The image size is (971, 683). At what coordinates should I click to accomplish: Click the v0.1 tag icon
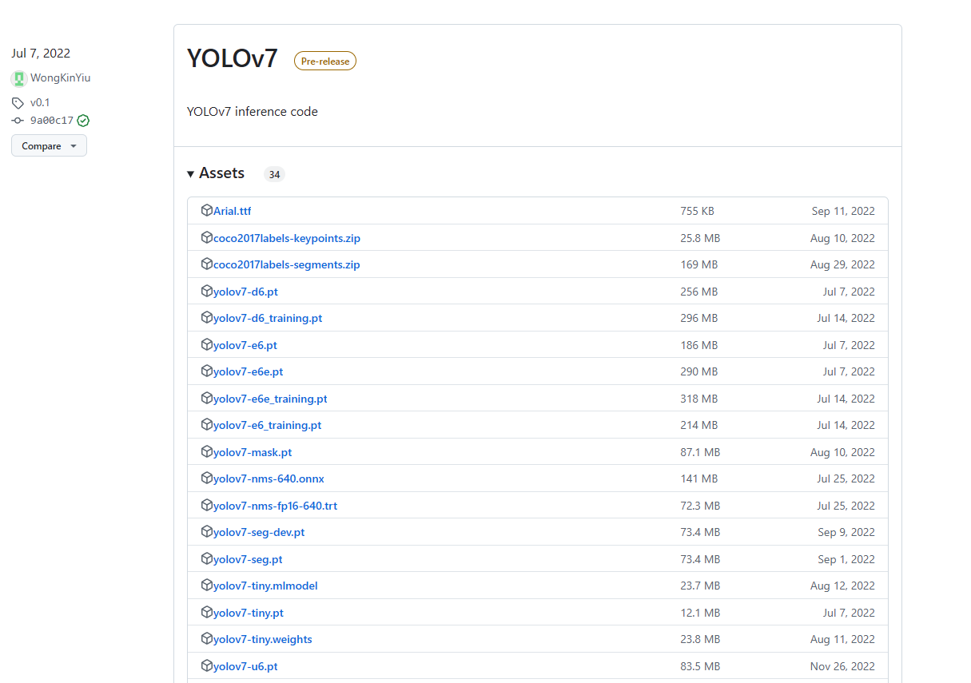18,103
